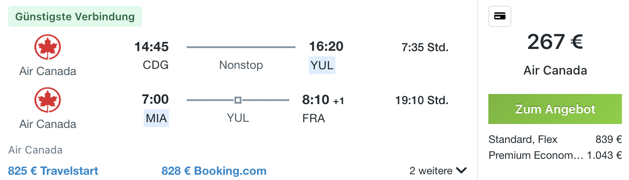This screenshot has width=629, height=180.
Task: Click the YUL stopover label on return flight
Action: [x=238, y=118]
